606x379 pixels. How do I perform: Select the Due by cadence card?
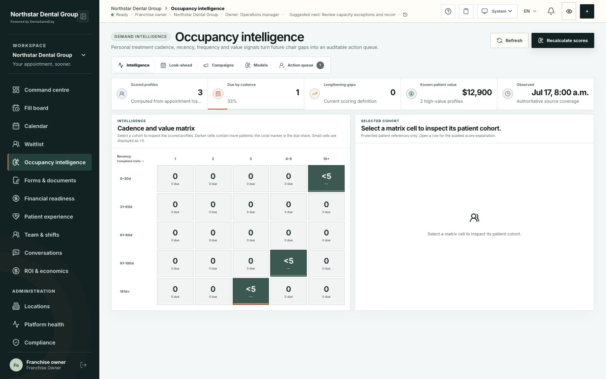256,94
